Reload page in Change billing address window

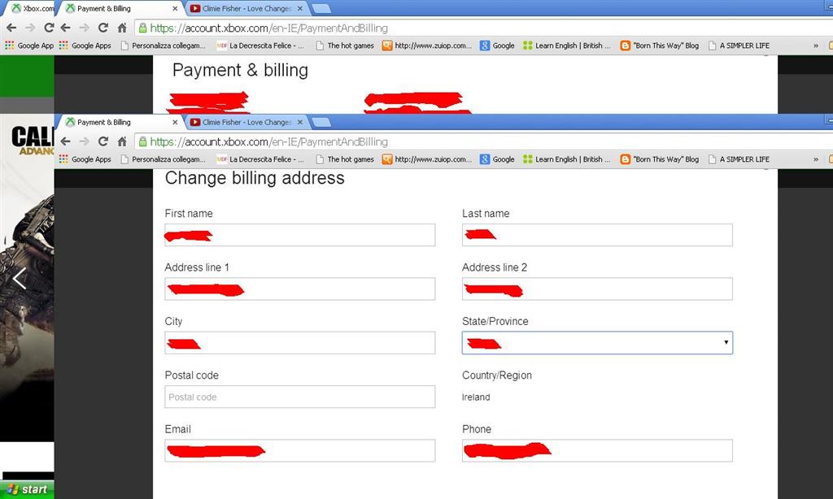coord(103,141)
